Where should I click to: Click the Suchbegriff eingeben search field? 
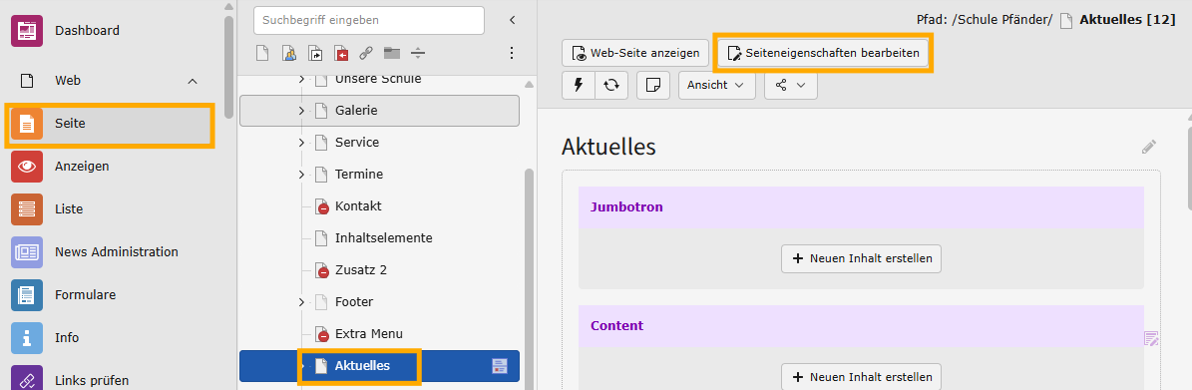point(369,21)
